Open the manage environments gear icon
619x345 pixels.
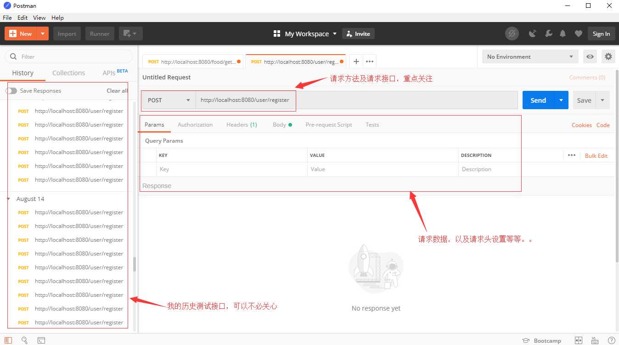pyautogui.click(x=608, y=56)
